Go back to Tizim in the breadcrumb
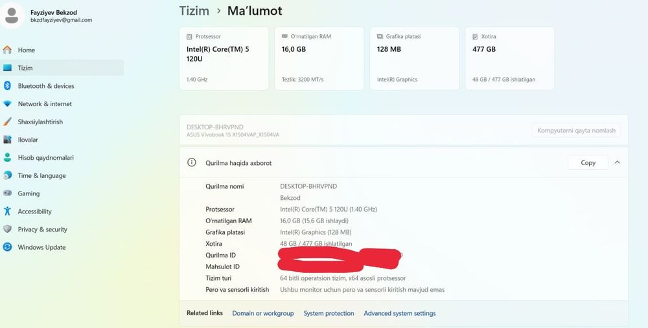The width and height of the screenshot is (648, 328). [194, 11]
